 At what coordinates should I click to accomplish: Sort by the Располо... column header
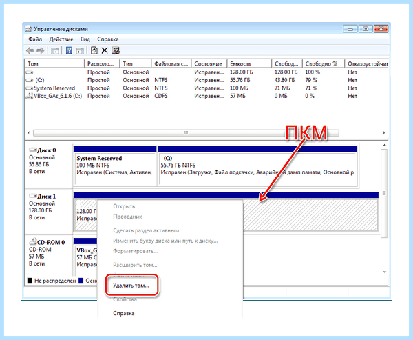click(x=102, y=63)
